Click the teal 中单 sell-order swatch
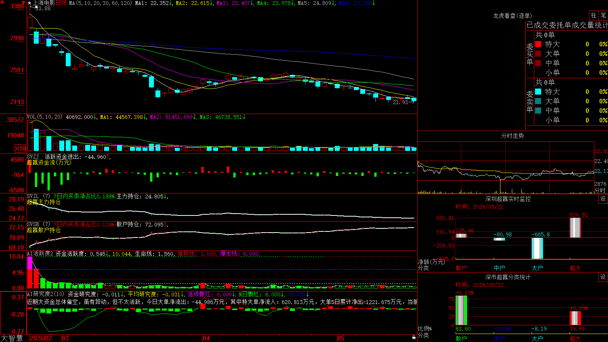The width and height of the screenshot is (608, 342). (538, 110)
